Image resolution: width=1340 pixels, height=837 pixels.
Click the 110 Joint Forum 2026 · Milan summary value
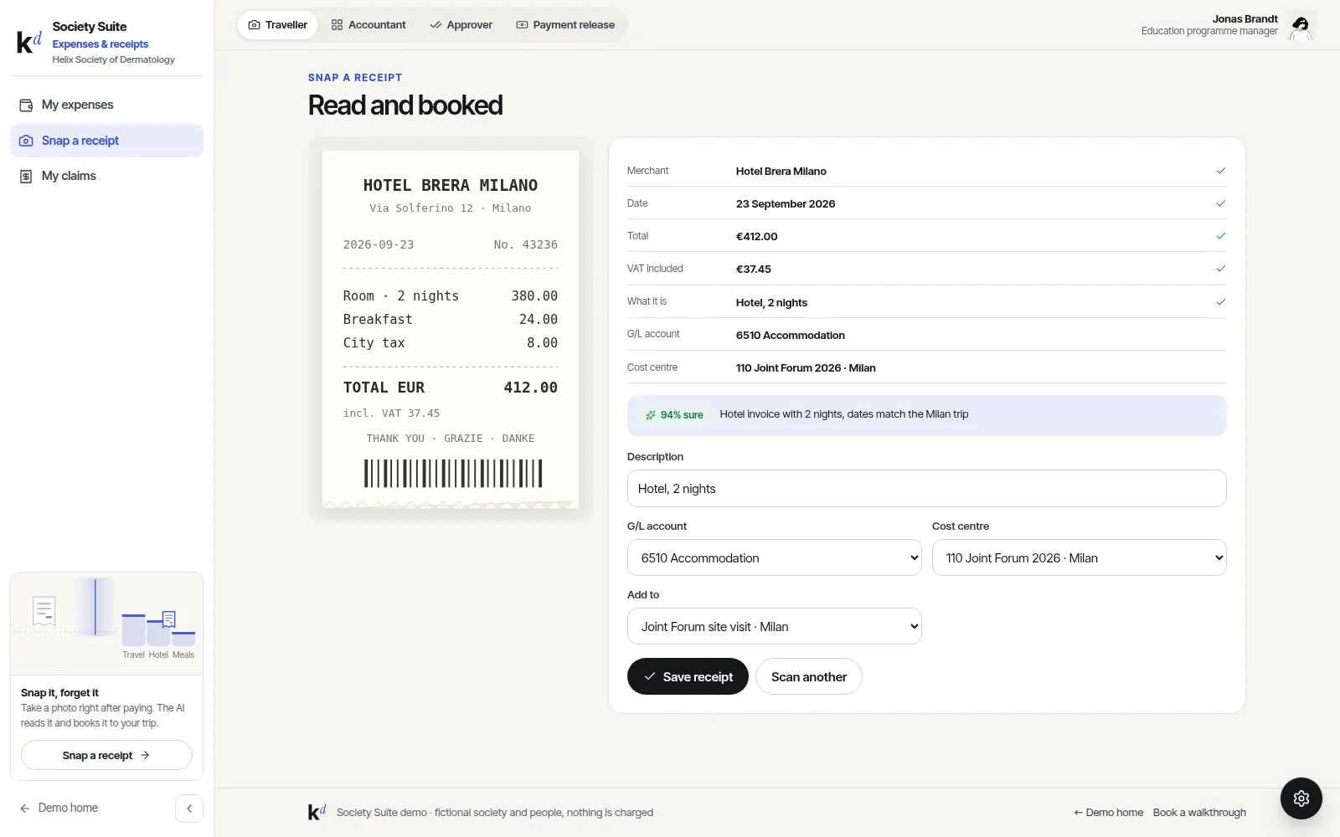805,367
